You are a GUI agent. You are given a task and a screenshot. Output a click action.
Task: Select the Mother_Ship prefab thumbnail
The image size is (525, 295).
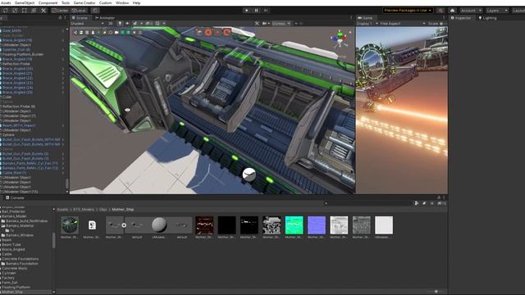[x=70, y=225]
